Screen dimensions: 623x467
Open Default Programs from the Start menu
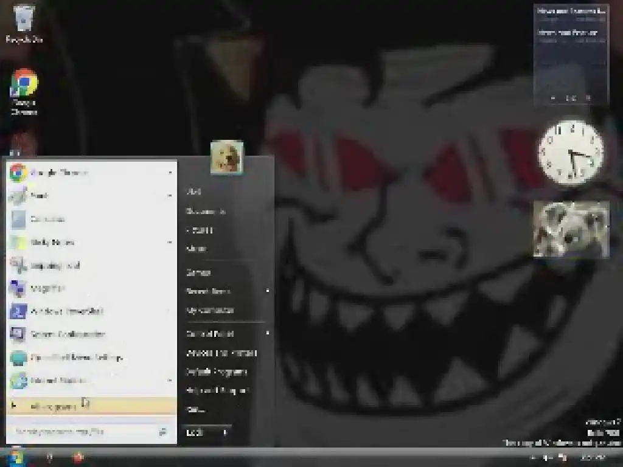[217, 372]
